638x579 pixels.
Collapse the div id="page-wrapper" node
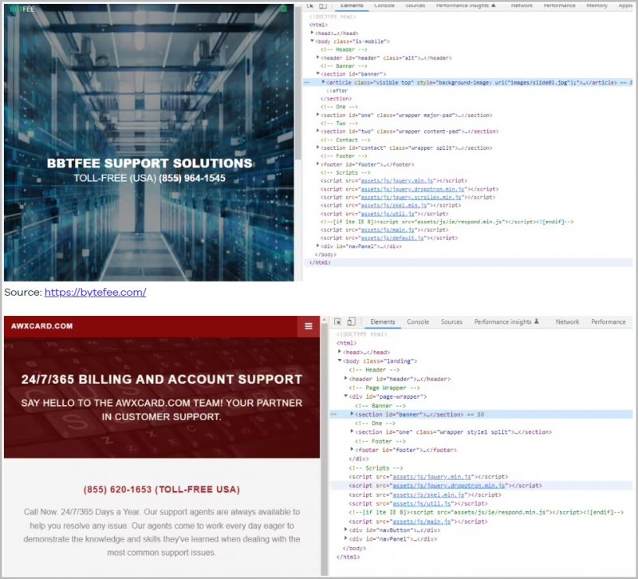click(346, 396)
